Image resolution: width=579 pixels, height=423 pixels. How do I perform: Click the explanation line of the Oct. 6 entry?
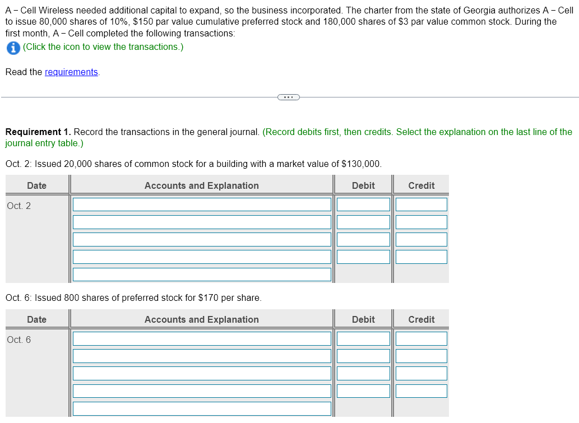pyautogui.click(x=202, y=408)
